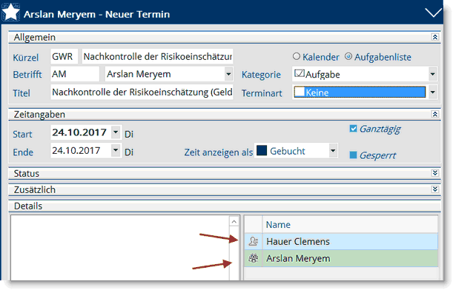Click the chevron icon at title bar right
This screenshot has height=290, width=453.
click(x=433, y=13)
